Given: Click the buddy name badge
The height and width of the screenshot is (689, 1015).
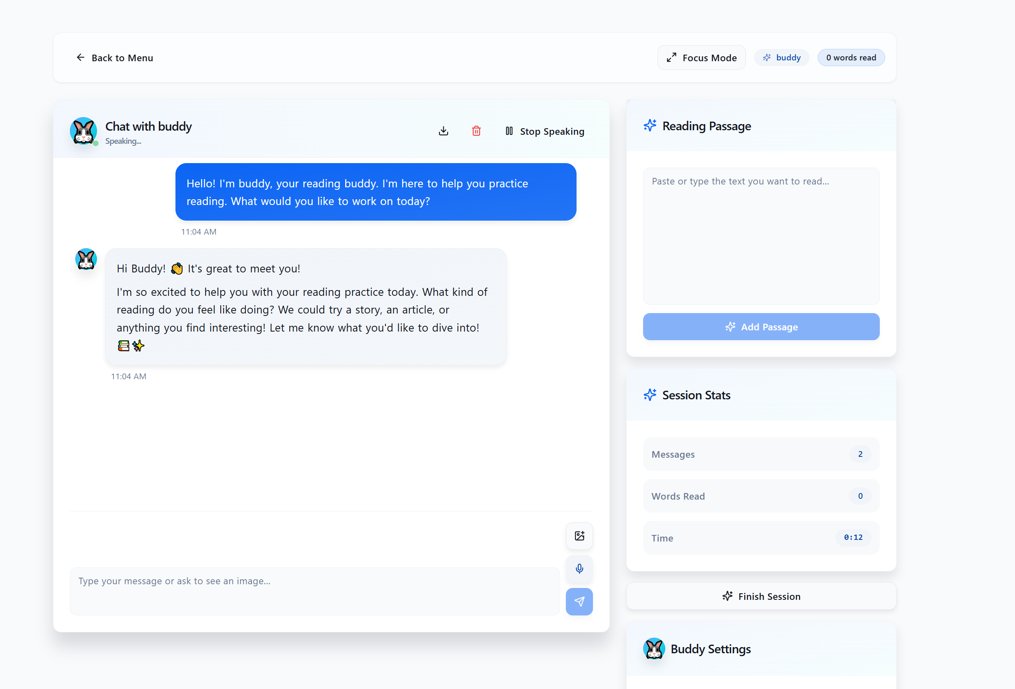Looking at the screenshot, I should (781, 58).
